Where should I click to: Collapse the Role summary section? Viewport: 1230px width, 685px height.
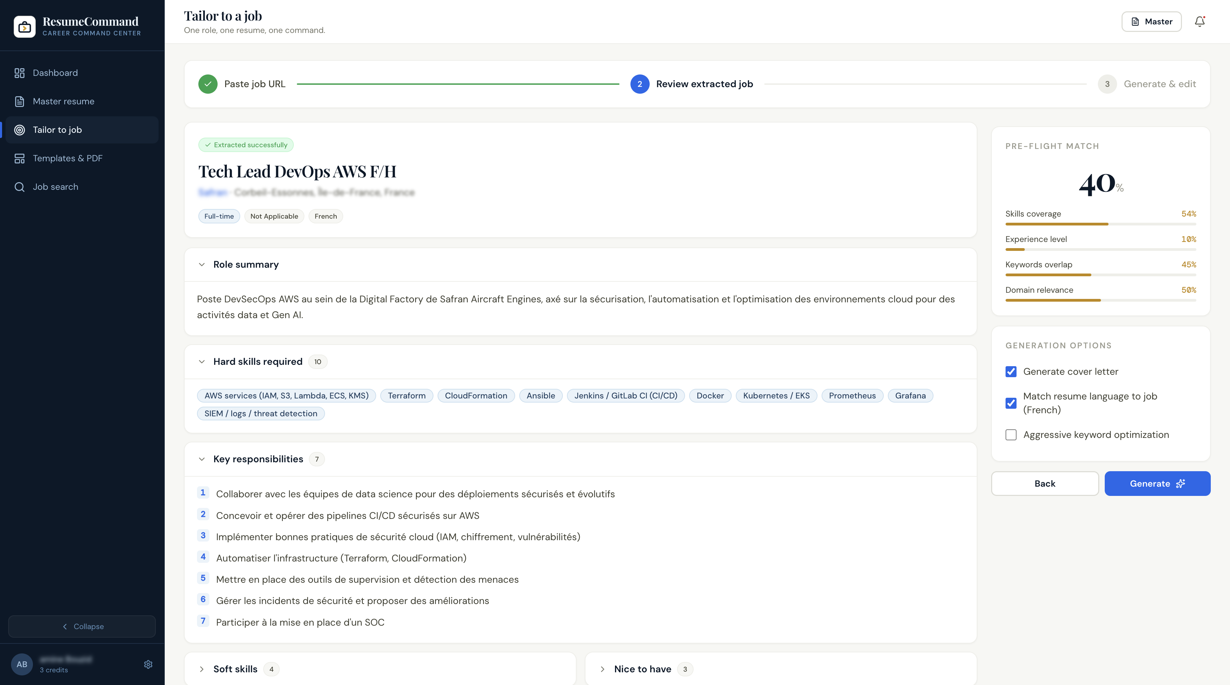(202, 265)
